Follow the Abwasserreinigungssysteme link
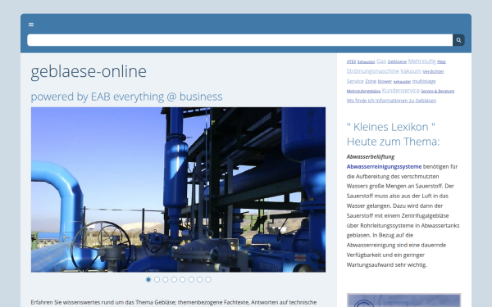This screenshot has height=307, width=492. (x=384, y=167)
